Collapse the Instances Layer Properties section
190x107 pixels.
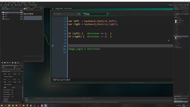tap(22, 65)
